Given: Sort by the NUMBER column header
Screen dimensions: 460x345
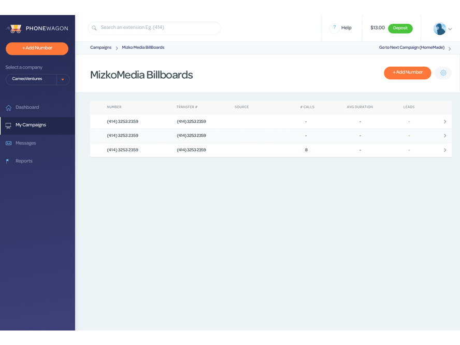Looking at the screenshot, I should [x=114, y=107].
